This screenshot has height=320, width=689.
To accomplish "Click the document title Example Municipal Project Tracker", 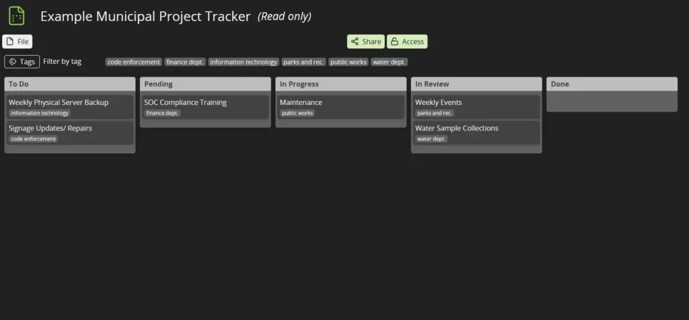I will click(x=145, y=16).
